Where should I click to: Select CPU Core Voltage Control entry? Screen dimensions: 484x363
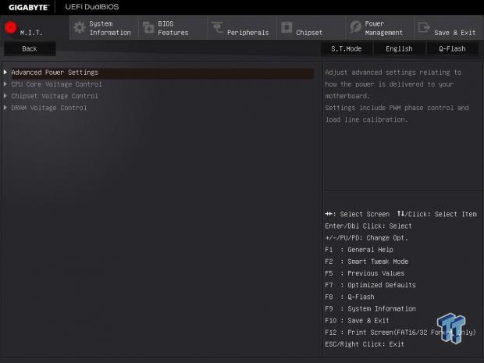tap(56, 84)
